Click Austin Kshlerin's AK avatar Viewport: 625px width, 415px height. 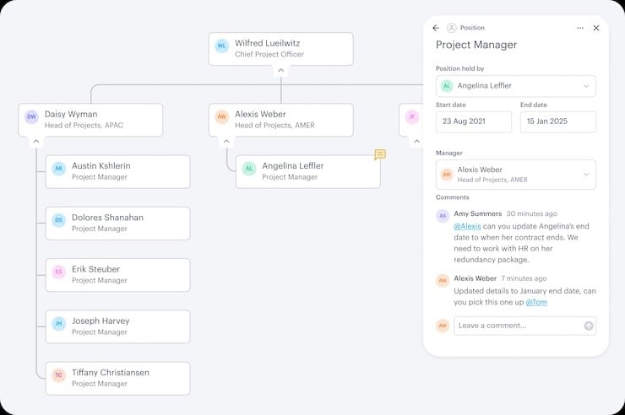[59, 169]
